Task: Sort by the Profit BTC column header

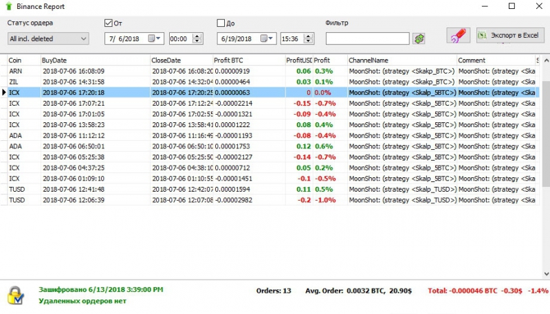Action: coord(249,60)
